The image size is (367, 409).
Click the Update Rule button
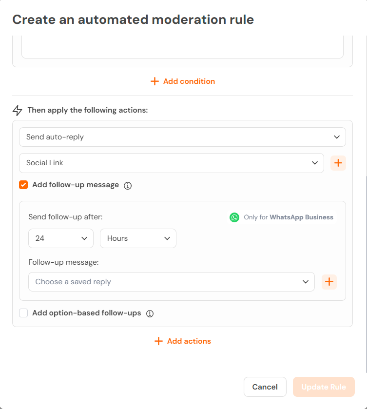[324, 387]
